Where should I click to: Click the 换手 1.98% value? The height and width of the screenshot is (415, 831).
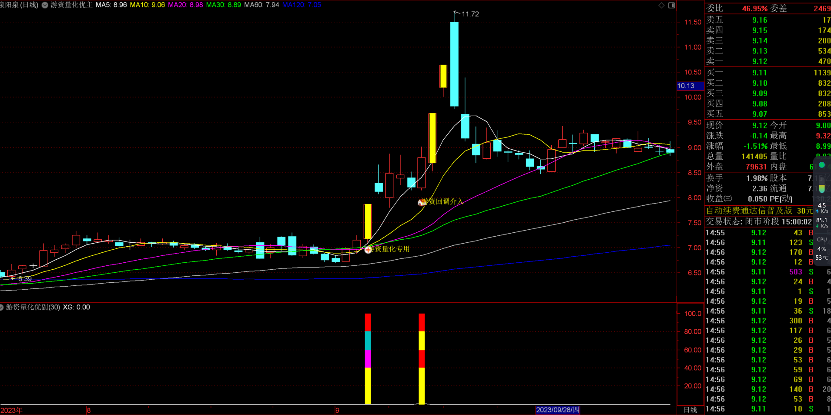(757, 178)
